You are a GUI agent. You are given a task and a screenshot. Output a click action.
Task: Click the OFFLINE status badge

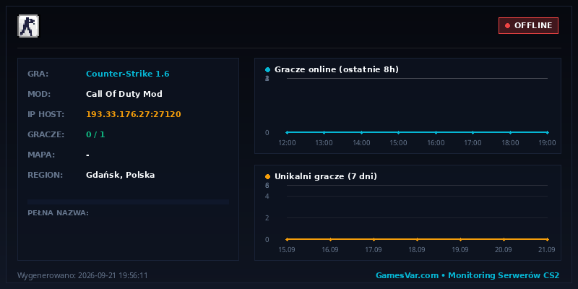click(x=528, y=25)
